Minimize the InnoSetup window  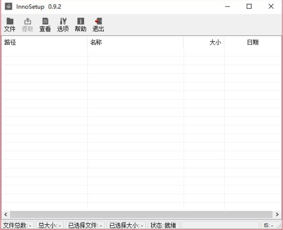pos(228,7)
